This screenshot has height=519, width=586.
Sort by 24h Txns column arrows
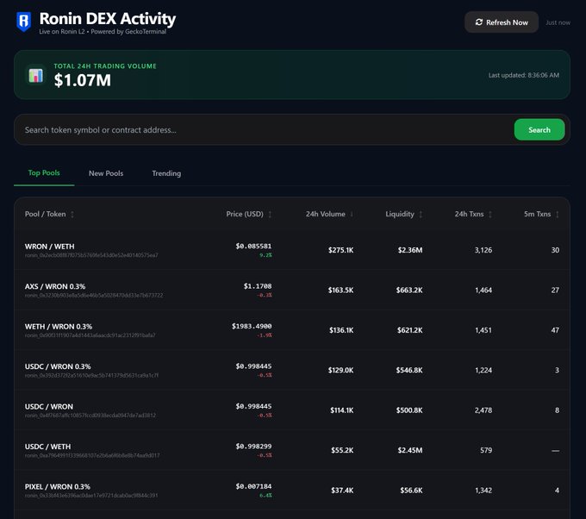pos(490,215)
